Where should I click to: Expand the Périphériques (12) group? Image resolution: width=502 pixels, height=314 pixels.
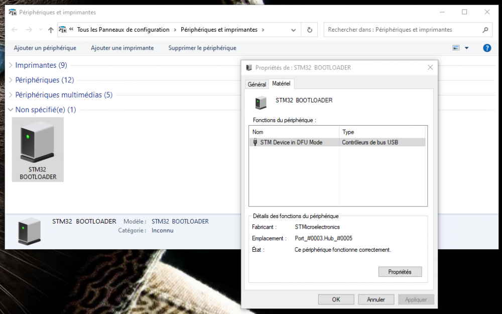12,80
